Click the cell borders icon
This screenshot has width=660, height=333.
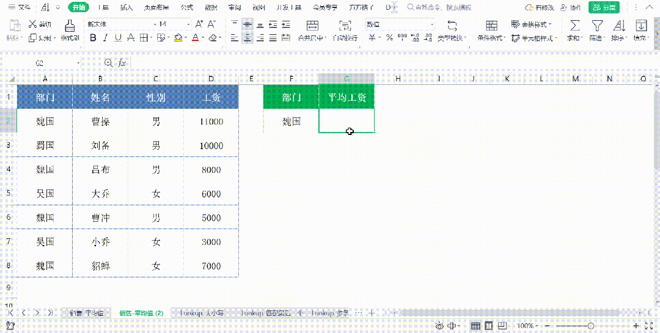pyautogui.click(x=144, y=38)
